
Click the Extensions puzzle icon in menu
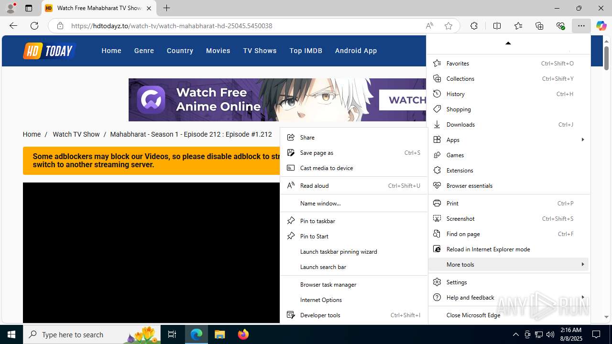point(437,170)
